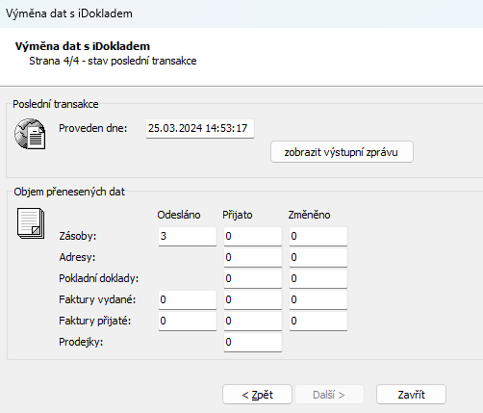Close the wizard with Zavřít
483x413 pixels.
411,395
